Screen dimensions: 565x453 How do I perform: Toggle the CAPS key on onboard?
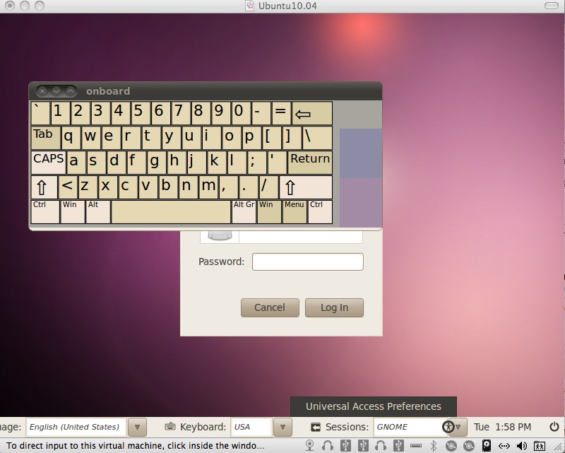pyautogui.click(x=49, y=163)
